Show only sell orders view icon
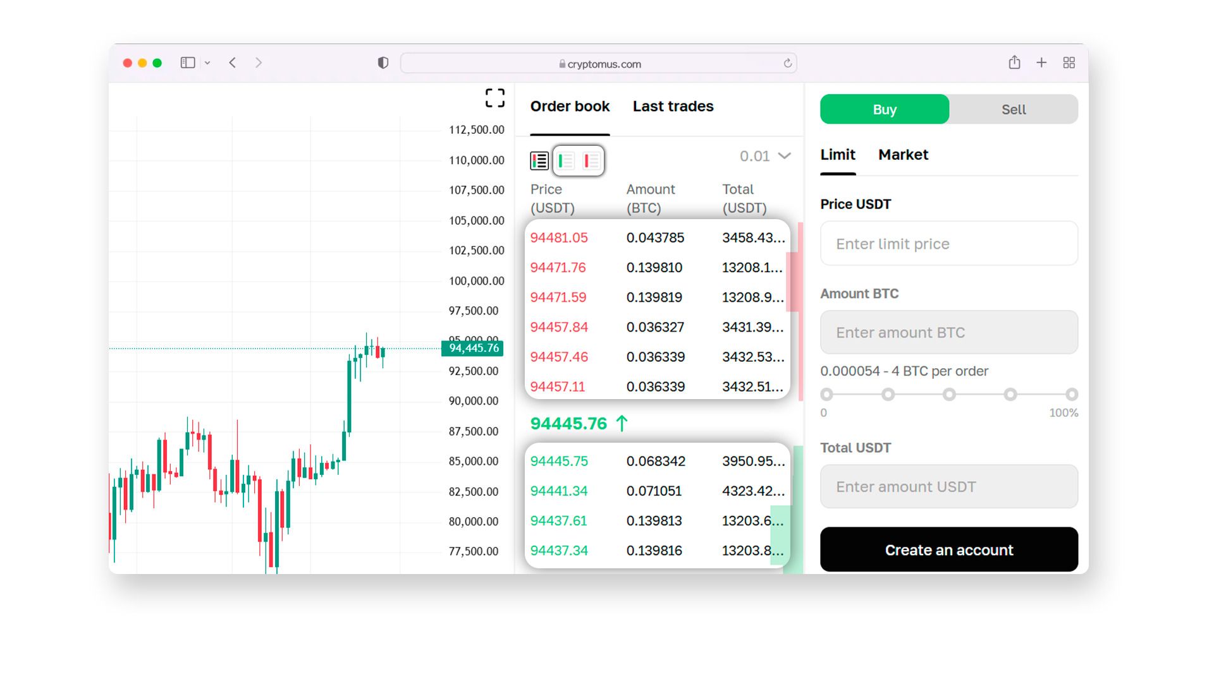Viewport: 1214px width, 682px height. tap(591, 161)
